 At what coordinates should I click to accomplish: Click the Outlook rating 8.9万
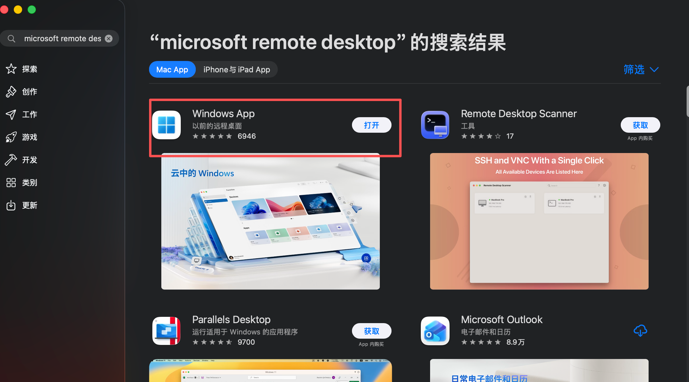pyautogui.click(x=493, y=342)
